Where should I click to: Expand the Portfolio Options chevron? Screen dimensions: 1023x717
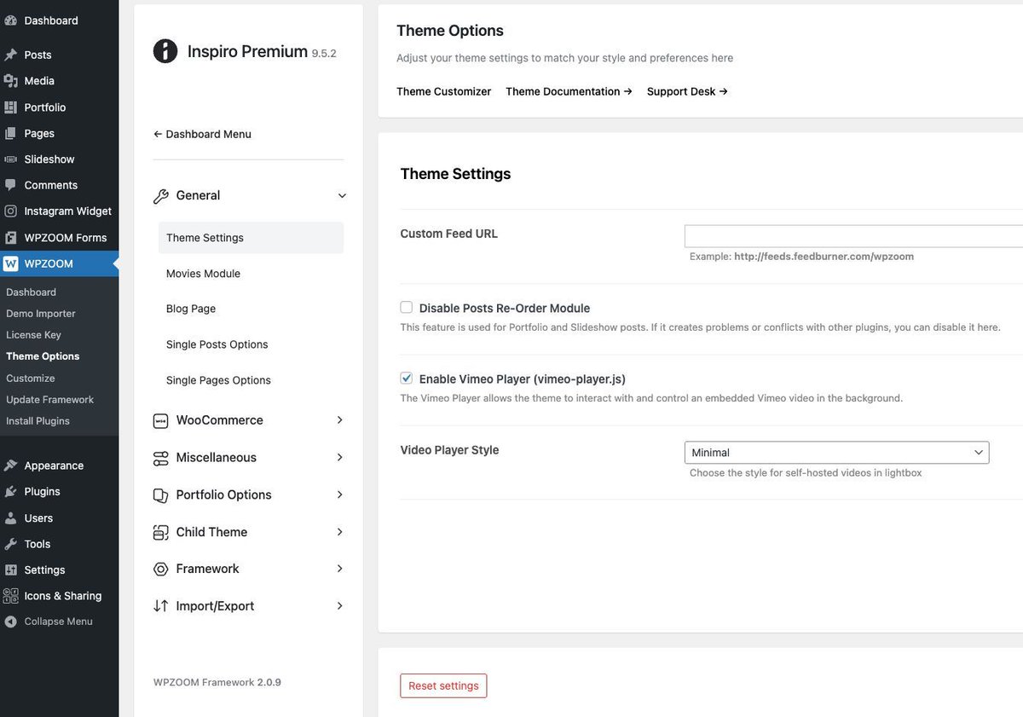point(339,494)
